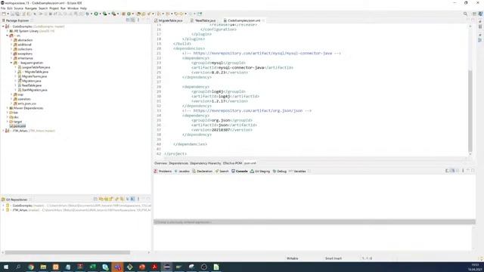
Task: Click the New file toolbar icon
Action: point(4,14)
